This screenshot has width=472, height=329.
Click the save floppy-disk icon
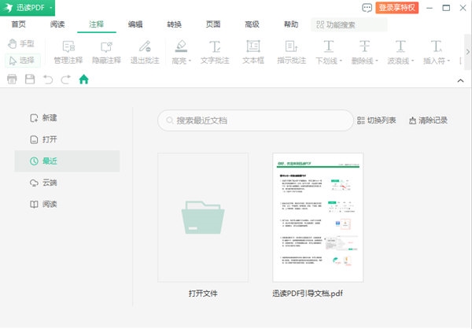[x=30, y=79]
